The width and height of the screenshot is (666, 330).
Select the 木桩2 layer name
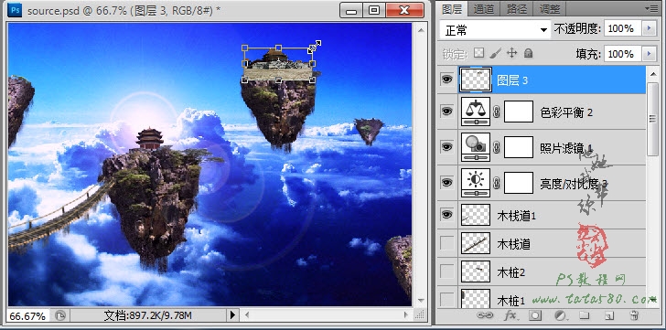[511, 272]
